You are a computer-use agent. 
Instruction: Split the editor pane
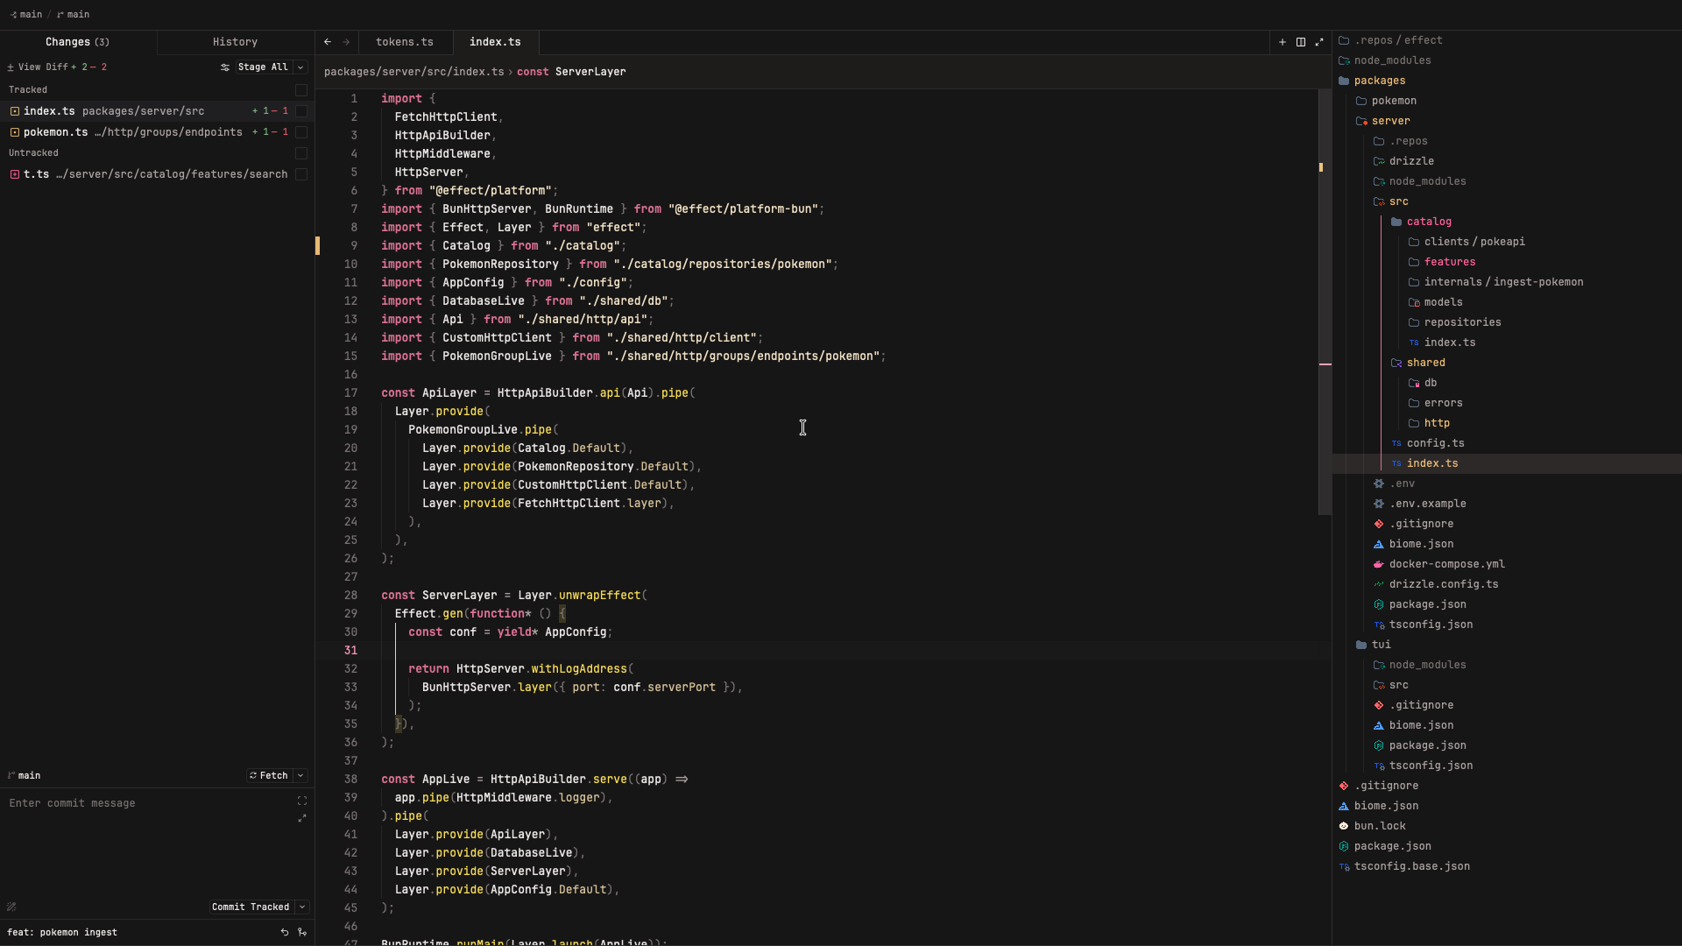point(1301,42)
